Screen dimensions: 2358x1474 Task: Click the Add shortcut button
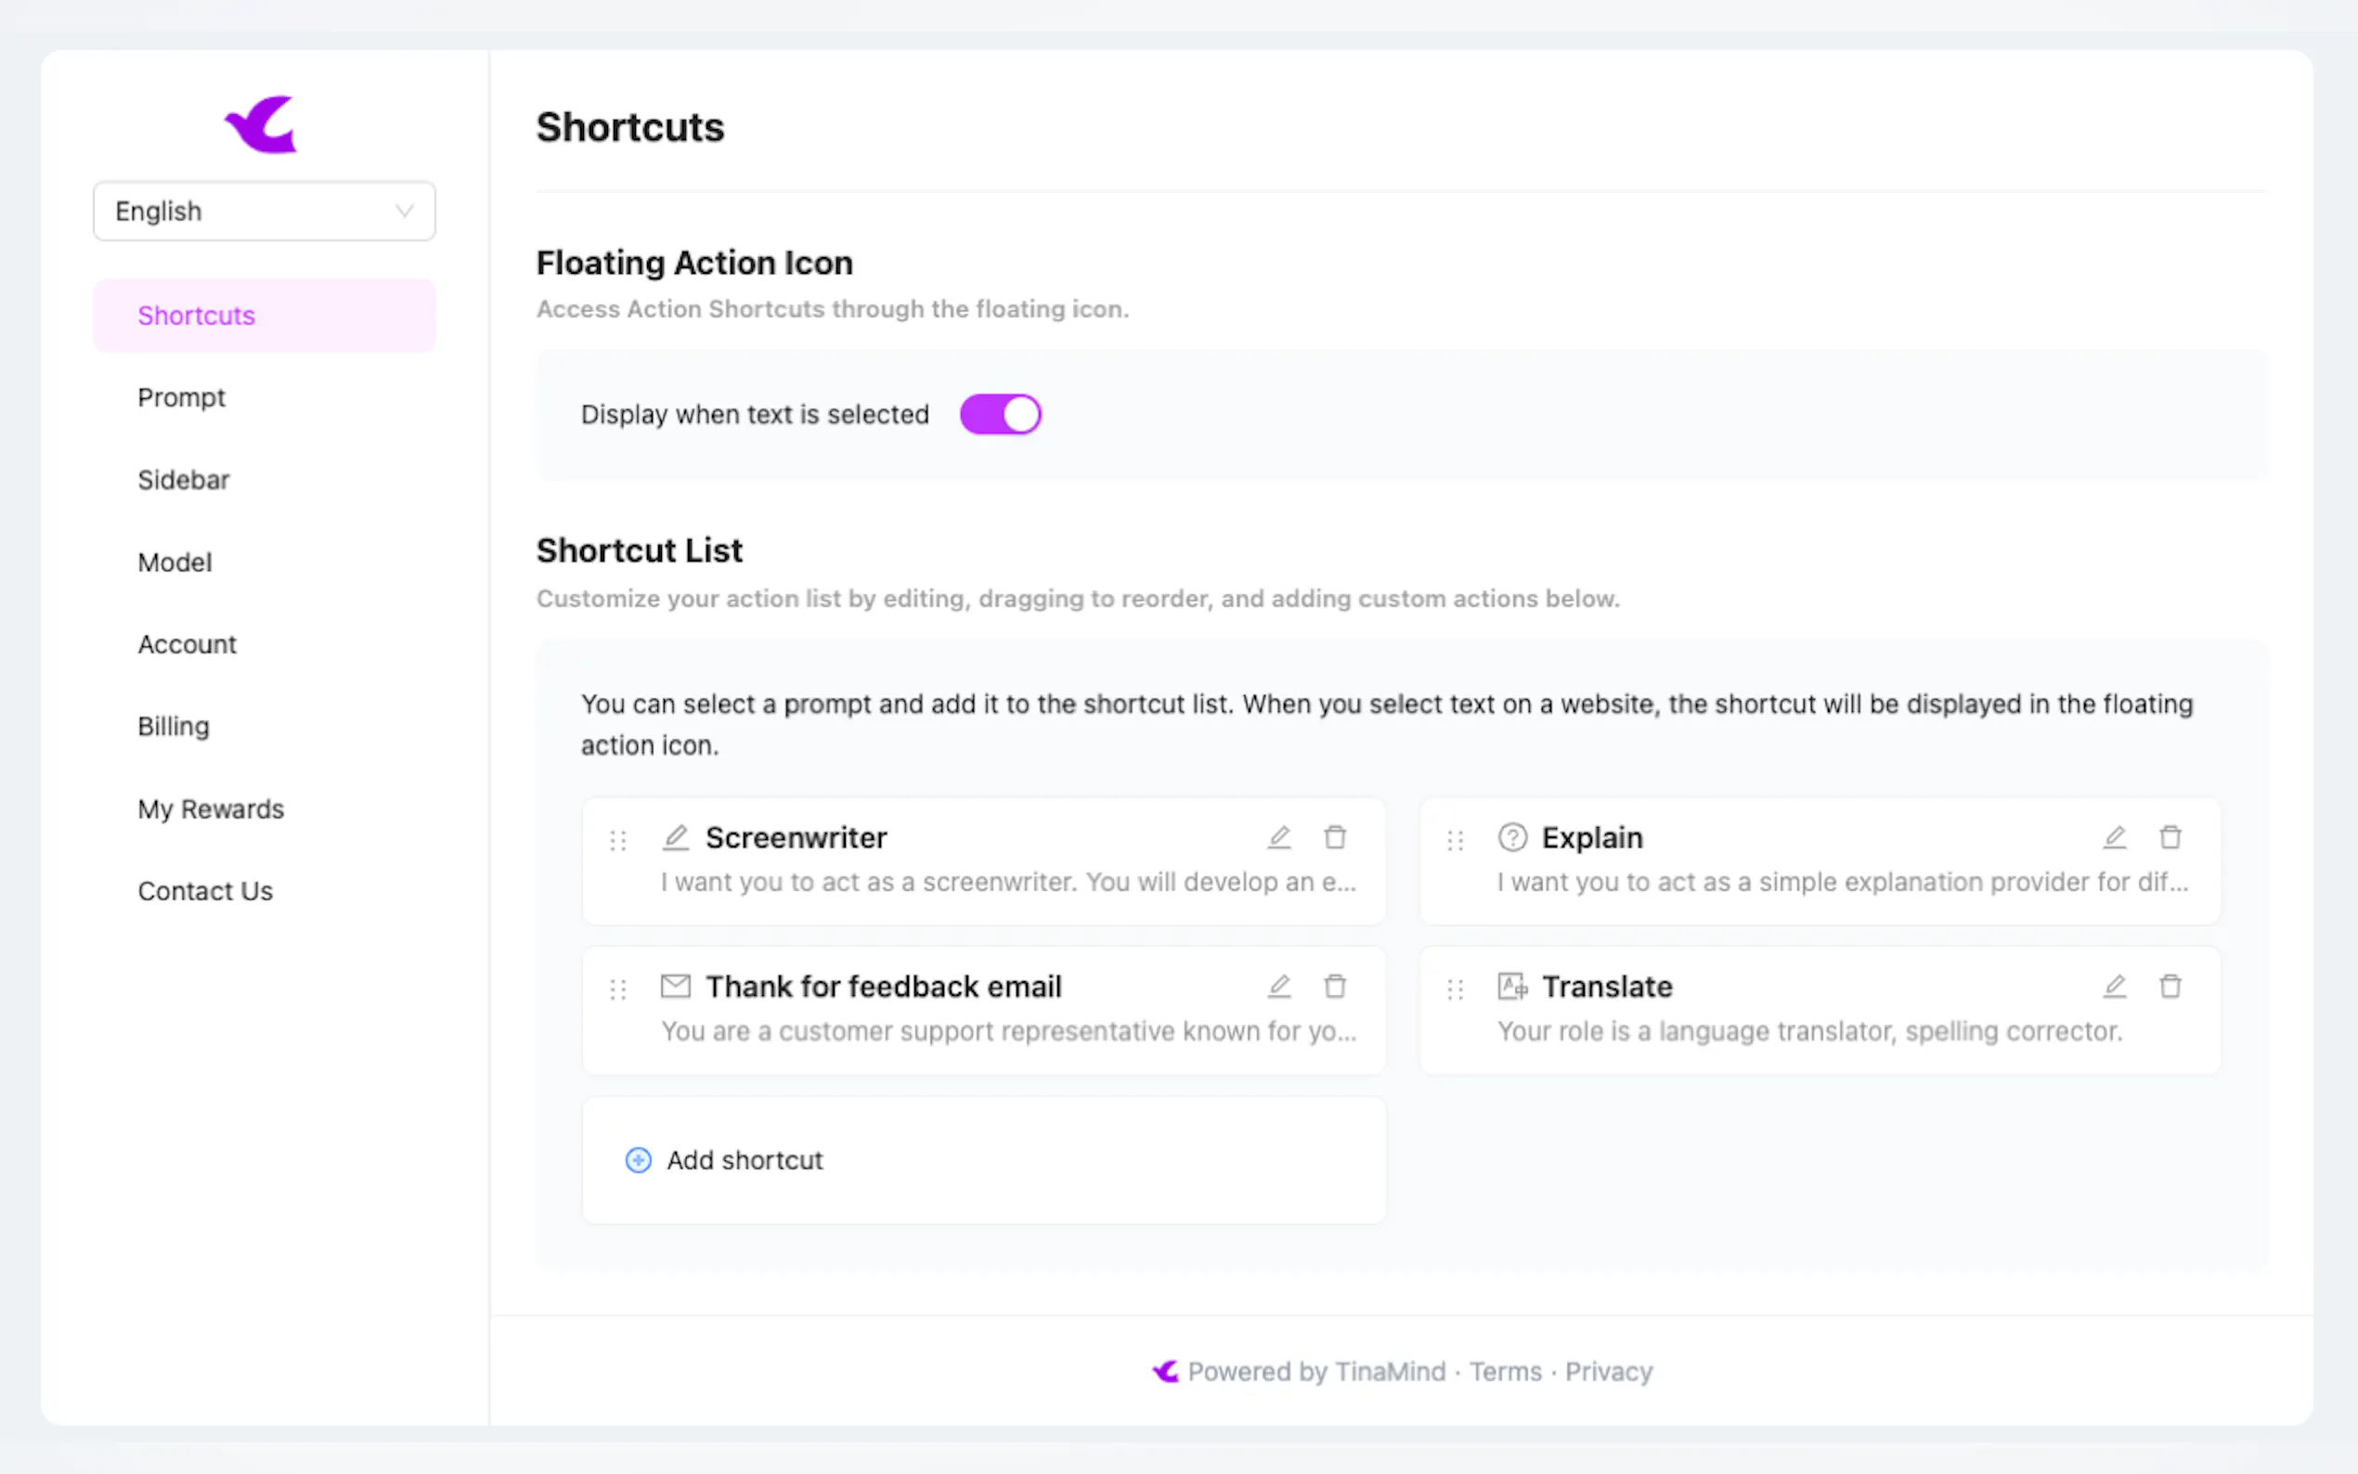pyautogui.click(x=745, y=1160)
